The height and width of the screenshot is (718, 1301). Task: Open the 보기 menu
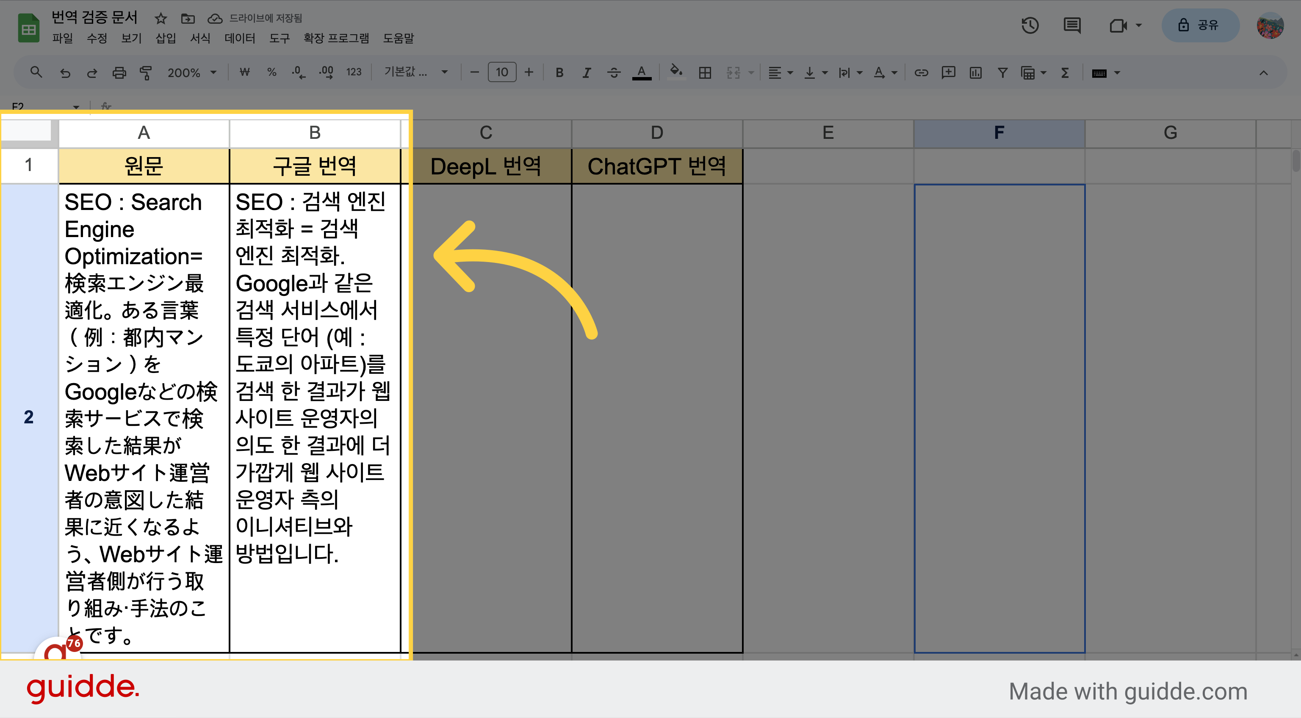[131, 39]
